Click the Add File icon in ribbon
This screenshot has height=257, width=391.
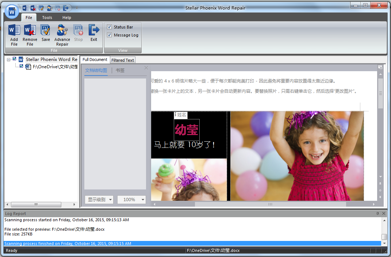point(14,31)
